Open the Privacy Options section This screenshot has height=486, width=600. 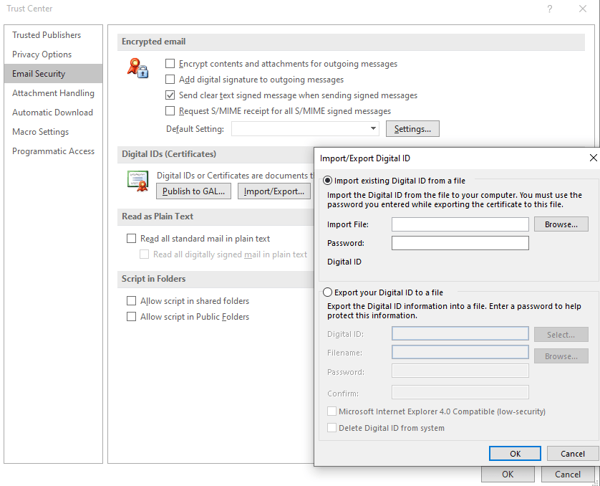(x=42, y=54)
